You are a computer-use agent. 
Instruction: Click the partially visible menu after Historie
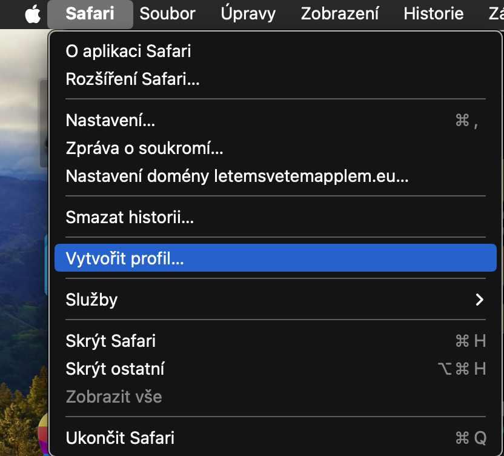(x=496, y=14)
